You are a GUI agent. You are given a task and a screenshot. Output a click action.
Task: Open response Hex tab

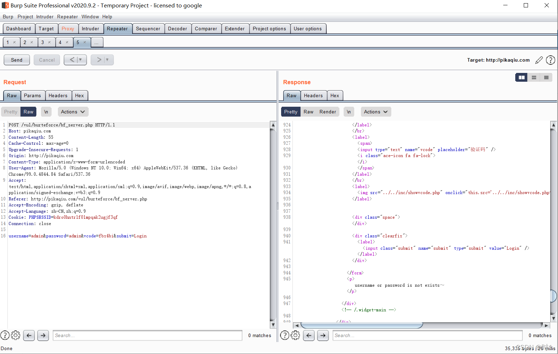[335, 95]
